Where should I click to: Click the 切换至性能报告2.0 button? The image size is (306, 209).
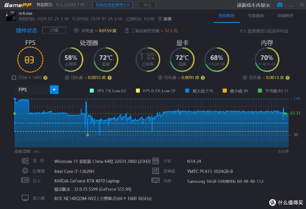[x=112, y=5]
